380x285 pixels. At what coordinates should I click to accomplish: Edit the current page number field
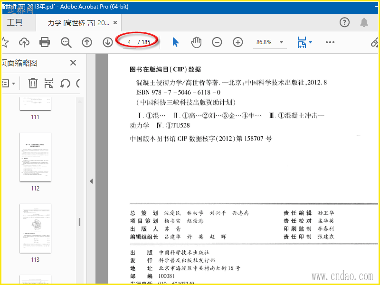coord(129,42)
